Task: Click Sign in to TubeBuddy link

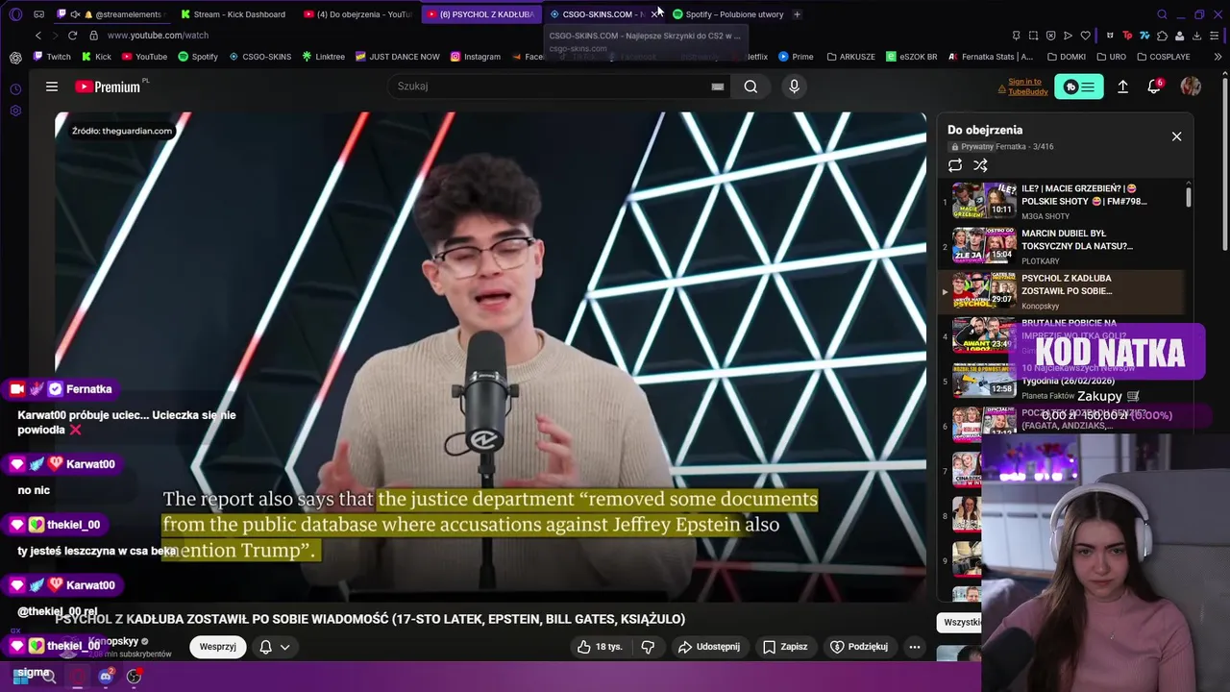Action: click(1027, 86)
